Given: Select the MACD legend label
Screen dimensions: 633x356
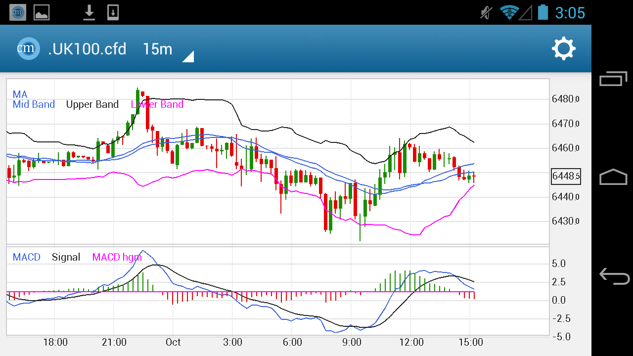Looking at the screenshot, I should pyautogui.click(x=27, y=257).
